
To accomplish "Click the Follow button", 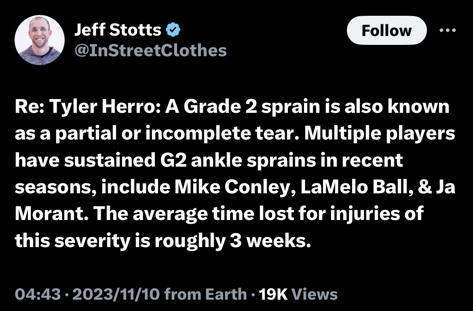I will [386, 30].
